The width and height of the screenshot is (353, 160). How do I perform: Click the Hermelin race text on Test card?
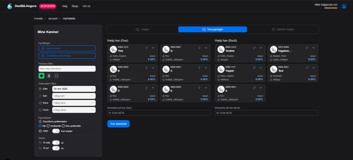pos(277,76)
